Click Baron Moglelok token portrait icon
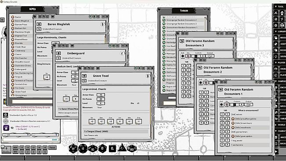286x161 pixels. click(39, 24)
